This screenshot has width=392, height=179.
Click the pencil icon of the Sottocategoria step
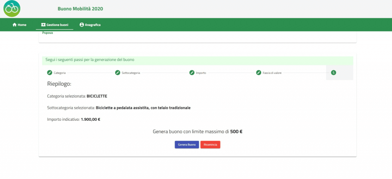tap(118, 73)
